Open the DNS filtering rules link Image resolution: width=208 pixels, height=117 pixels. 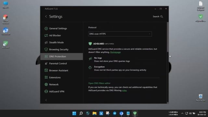click(x=124, y=90)
